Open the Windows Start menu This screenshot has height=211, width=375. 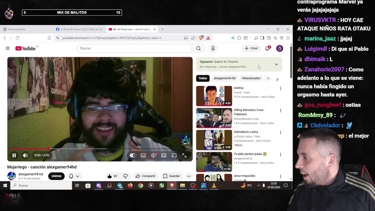pos(5,186)
